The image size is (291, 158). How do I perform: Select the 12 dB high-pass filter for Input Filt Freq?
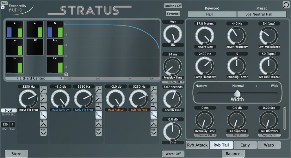coord(43,90)
